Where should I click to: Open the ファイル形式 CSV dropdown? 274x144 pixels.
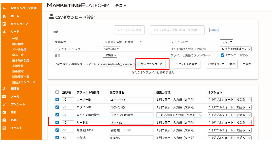click(x=226, y=42)
